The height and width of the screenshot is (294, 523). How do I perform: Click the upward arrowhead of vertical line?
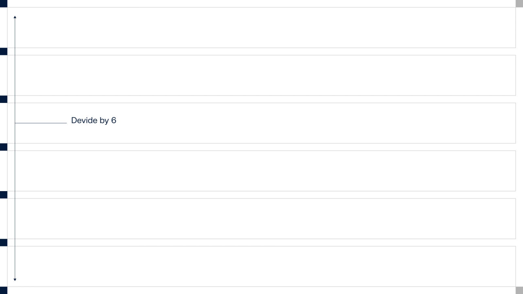15,17
